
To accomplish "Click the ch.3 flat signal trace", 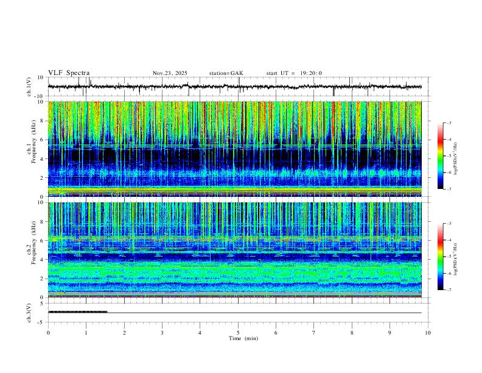I will [x=235, y=313].
